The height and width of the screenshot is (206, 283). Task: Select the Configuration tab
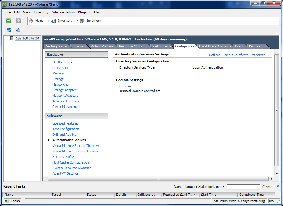tap(185, 46)
